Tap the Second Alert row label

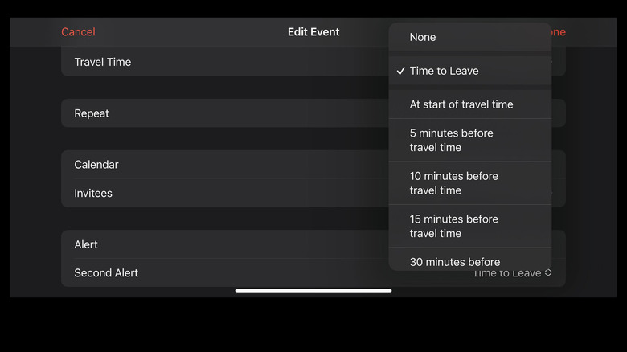coord(106,273)
